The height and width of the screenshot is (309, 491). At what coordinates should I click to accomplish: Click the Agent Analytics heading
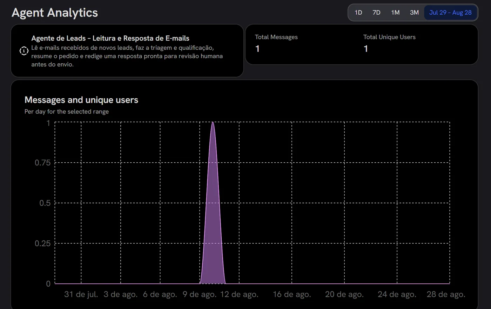point(55,13)
